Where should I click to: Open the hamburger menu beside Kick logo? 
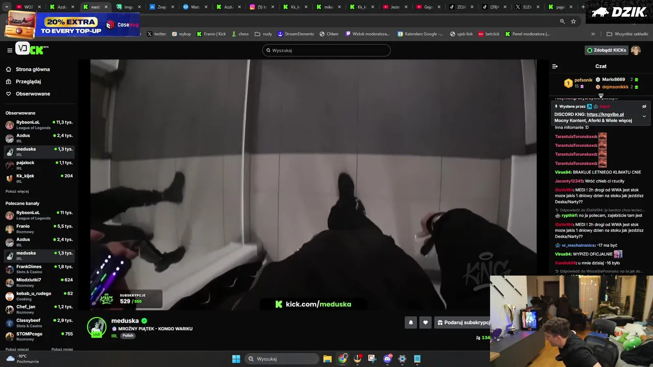click(10, 50)
